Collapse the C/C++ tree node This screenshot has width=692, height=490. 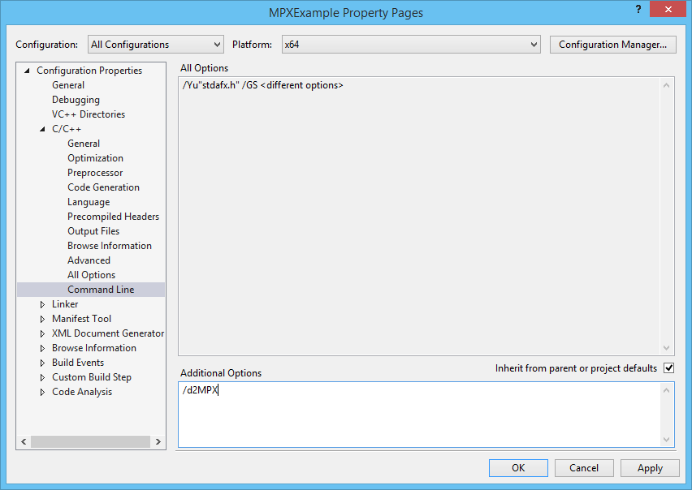[43, 129]
